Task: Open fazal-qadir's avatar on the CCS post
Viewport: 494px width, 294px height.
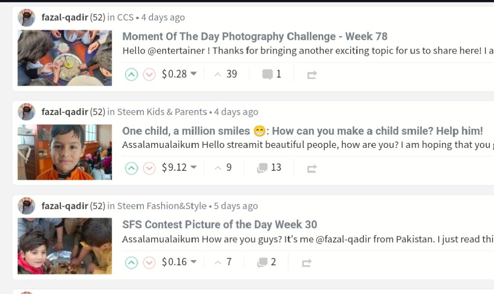Action: [27, 18]
